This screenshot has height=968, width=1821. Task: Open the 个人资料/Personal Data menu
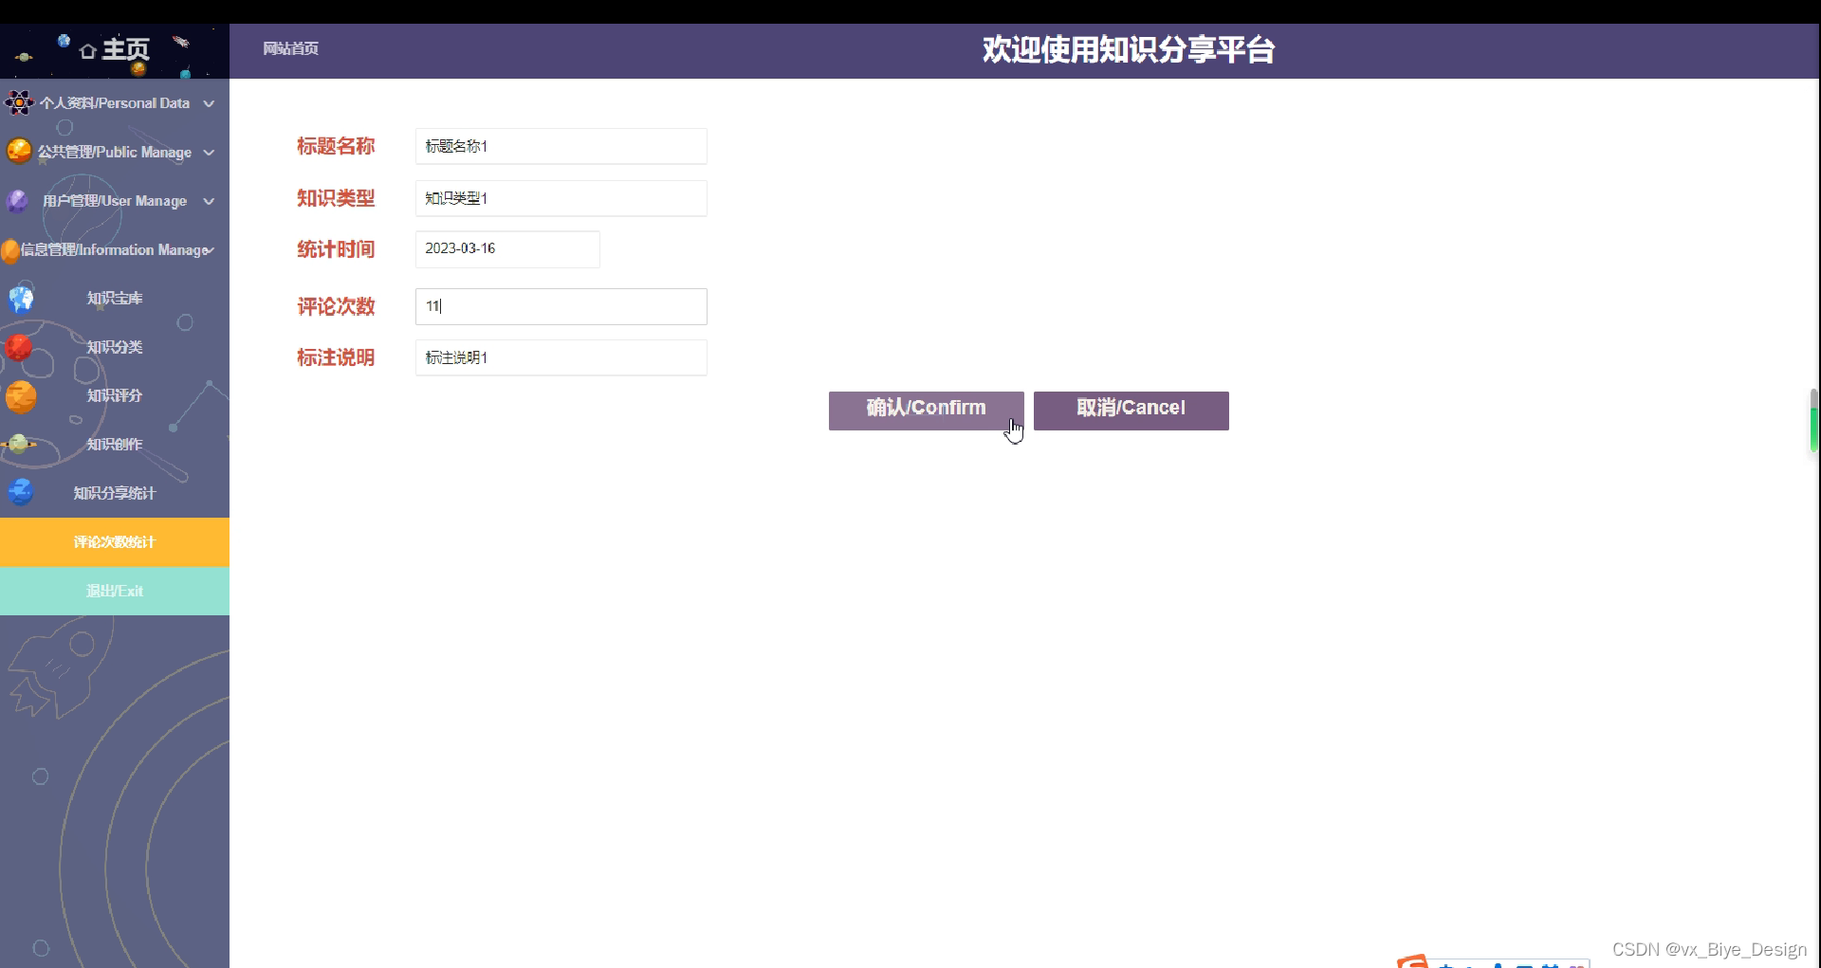click(115, 103)
